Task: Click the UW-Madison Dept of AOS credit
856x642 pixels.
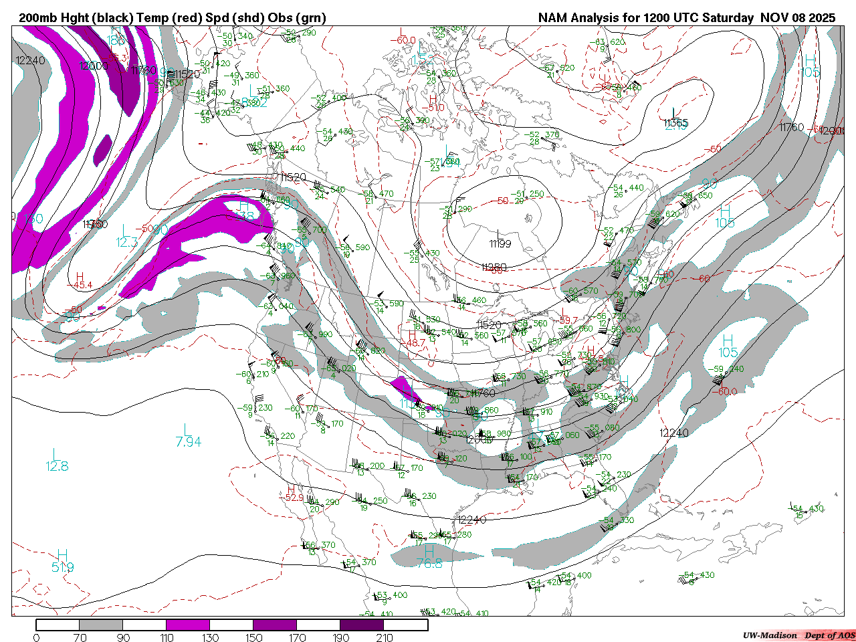Action: coord(798,635)
